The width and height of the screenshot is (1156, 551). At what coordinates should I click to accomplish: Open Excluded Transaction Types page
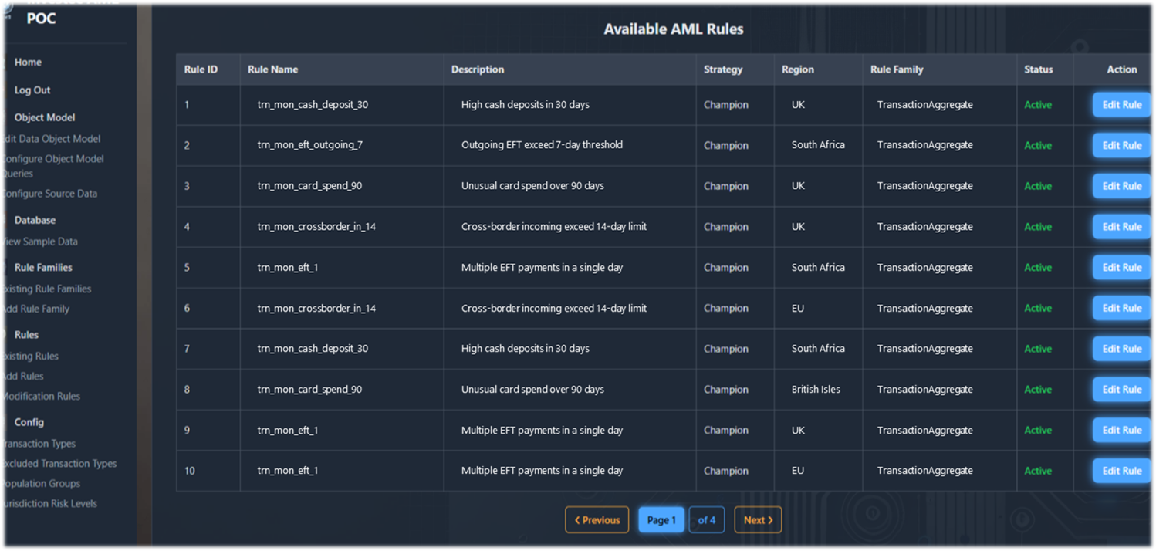click(x=59, y=463)
